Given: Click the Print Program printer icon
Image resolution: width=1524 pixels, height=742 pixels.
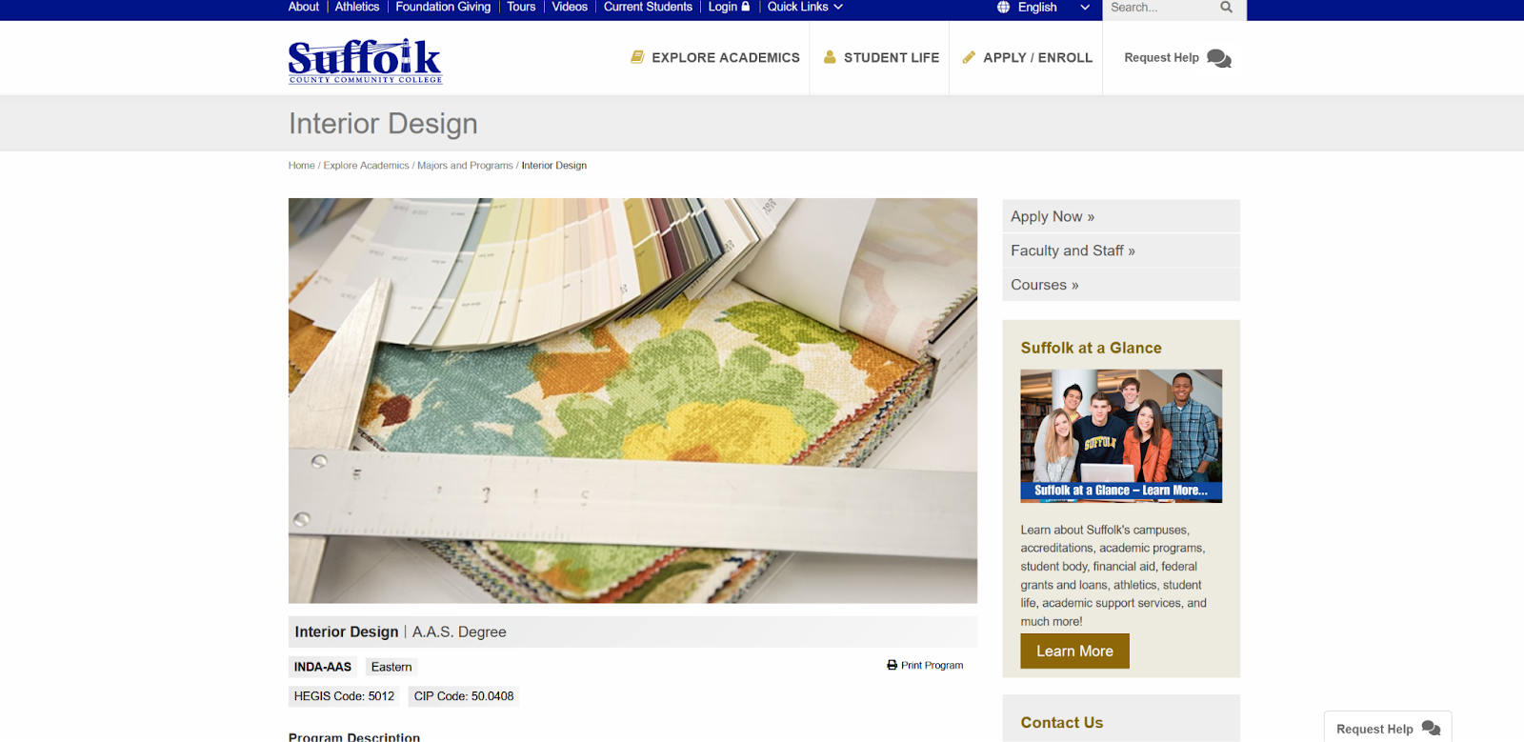Looking at the screenshot, I should click(x=892, y=665).
